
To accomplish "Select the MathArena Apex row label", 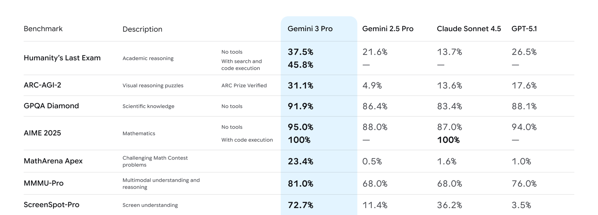I will pos(53,161).
